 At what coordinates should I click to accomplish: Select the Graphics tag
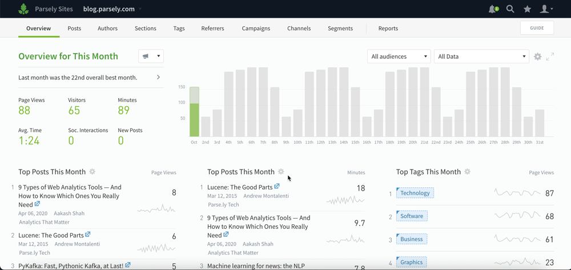click(412, 262)
